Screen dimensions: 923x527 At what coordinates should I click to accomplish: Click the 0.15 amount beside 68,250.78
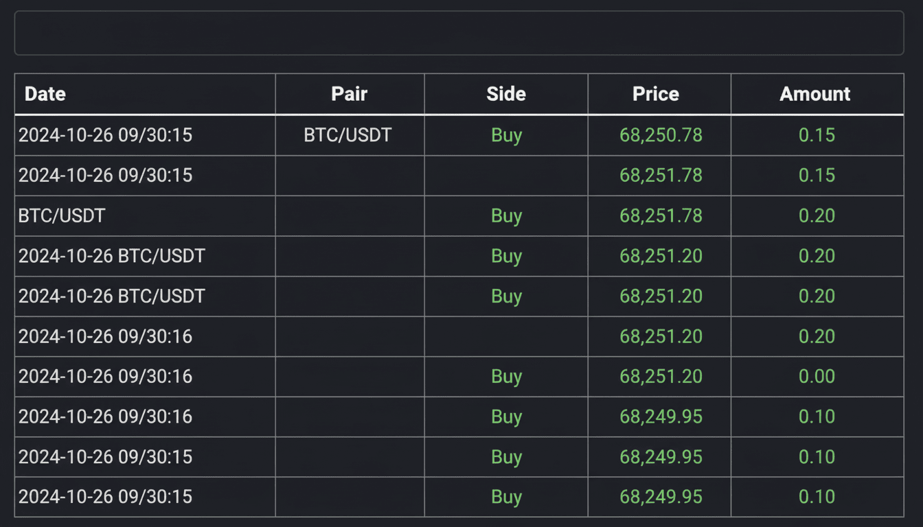click(x=817, y=135)
